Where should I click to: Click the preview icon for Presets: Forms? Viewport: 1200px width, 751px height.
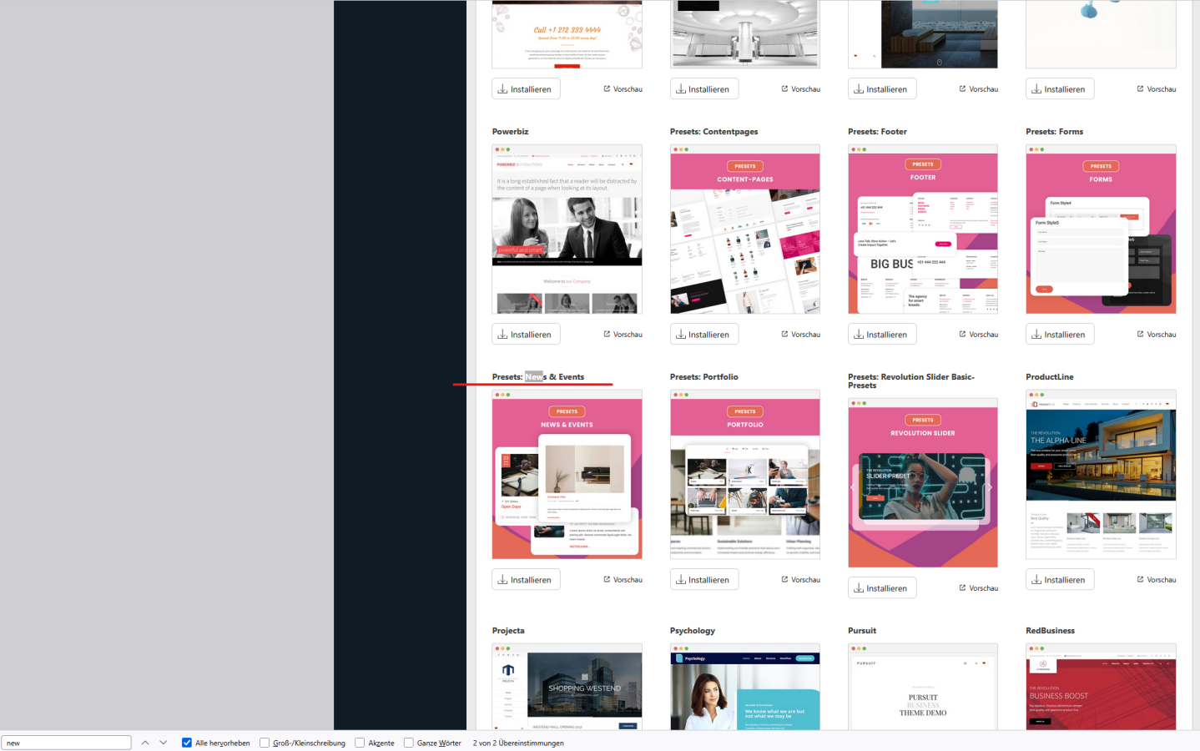pos(1140,334)
